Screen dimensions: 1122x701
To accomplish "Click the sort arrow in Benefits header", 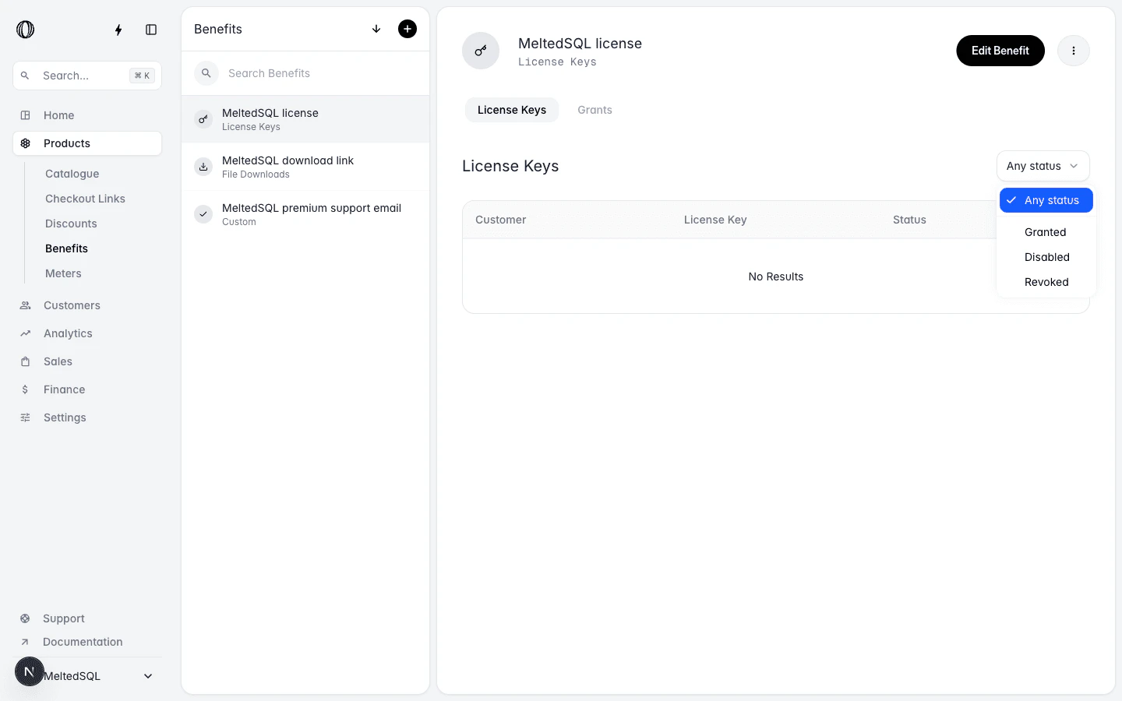I will click(x=376, y=29).
